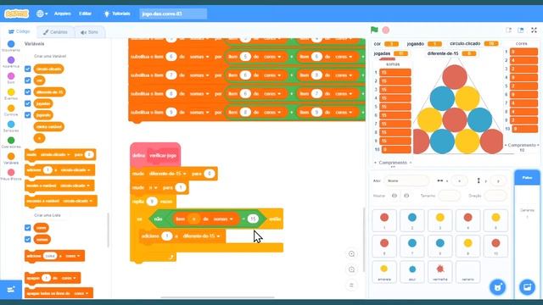Image resolution: width=543 pixels, height=305 pixels.
Task: Open the Som block category
Action: [11, 78]
